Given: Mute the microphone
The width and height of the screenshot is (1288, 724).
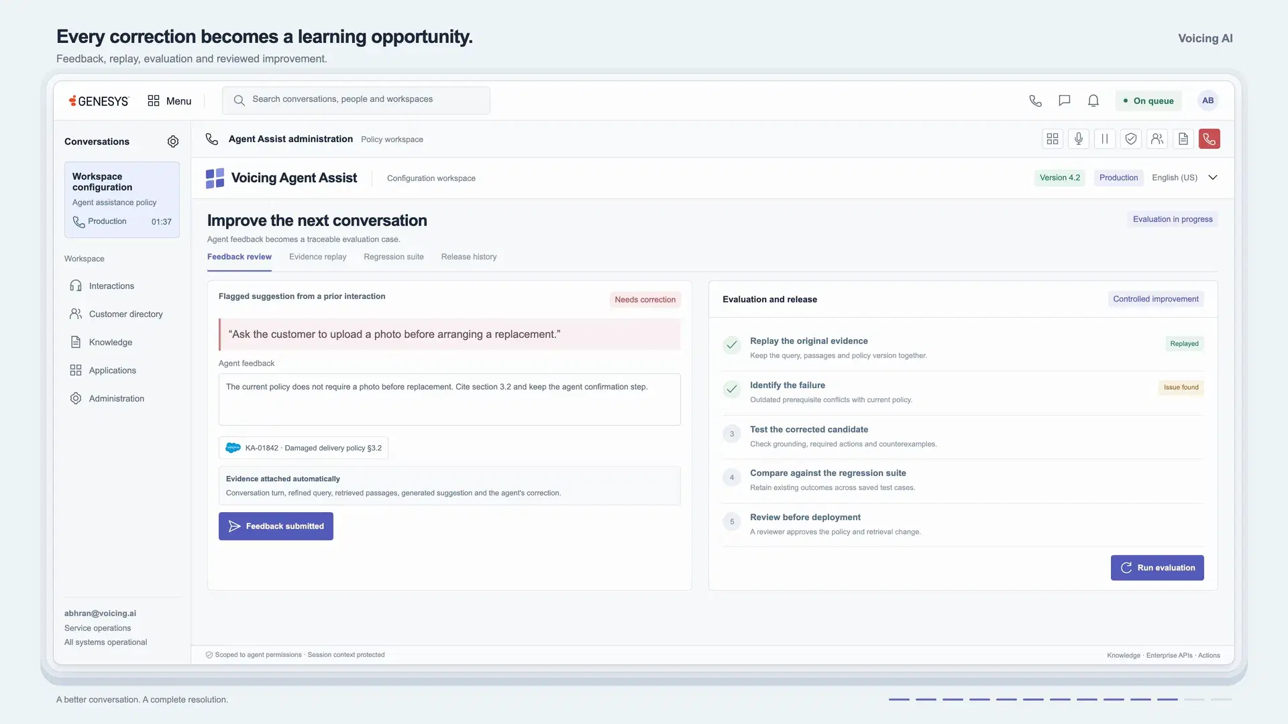Looking at the screenshot, I should point(1078,139).
